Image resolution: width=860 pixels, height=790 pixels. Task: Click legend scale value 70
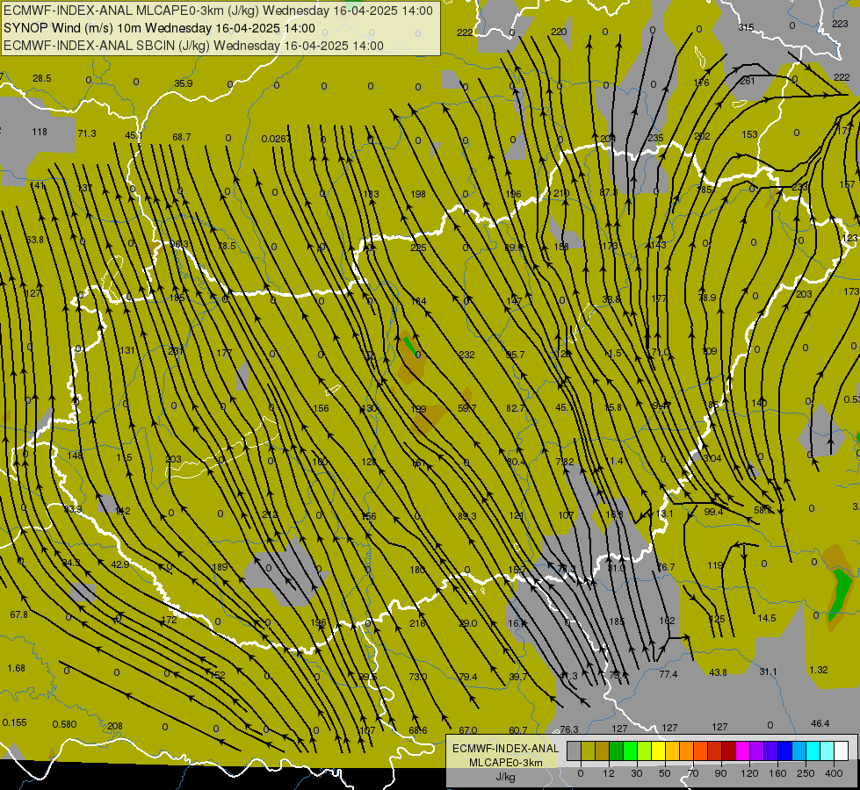(x=693, y=773)
